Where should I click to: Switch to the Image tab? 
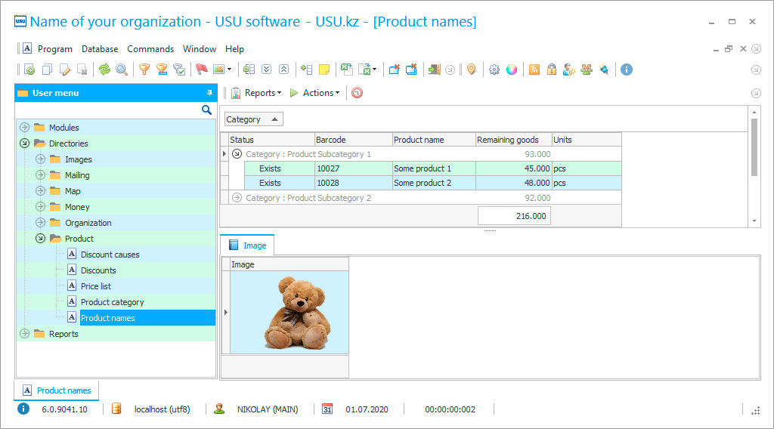[247, 245]
